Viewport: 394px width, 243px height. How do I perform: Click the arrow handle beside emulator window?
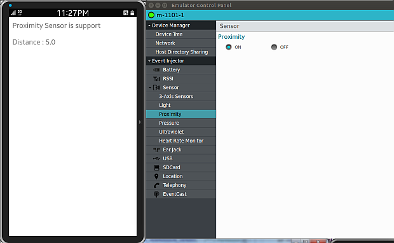pyautogui.click(x=140, y=122)
